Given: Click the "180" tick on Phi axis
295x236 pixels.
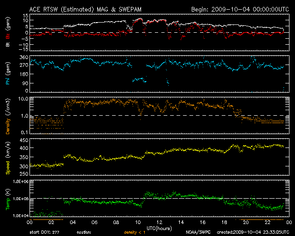Looking at the screenshot, I should coord(24,74).
